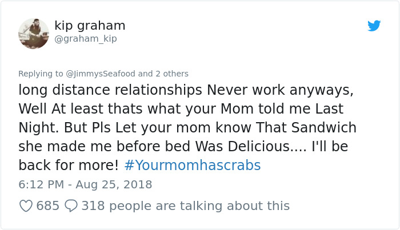Click the Twitter bird logo

pos(374,26)
